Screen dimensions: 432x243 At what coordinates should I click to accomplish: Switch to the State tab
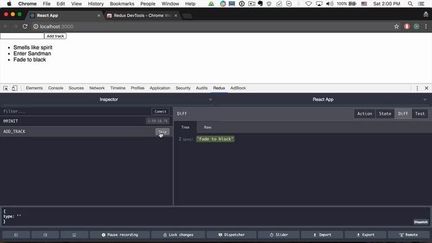[x=385, y=113]
